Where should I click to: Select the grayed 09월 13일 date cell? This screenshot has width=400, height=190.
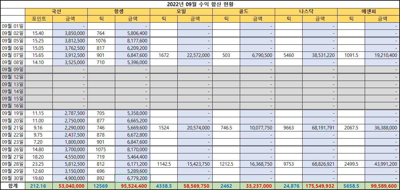(13, 84)
